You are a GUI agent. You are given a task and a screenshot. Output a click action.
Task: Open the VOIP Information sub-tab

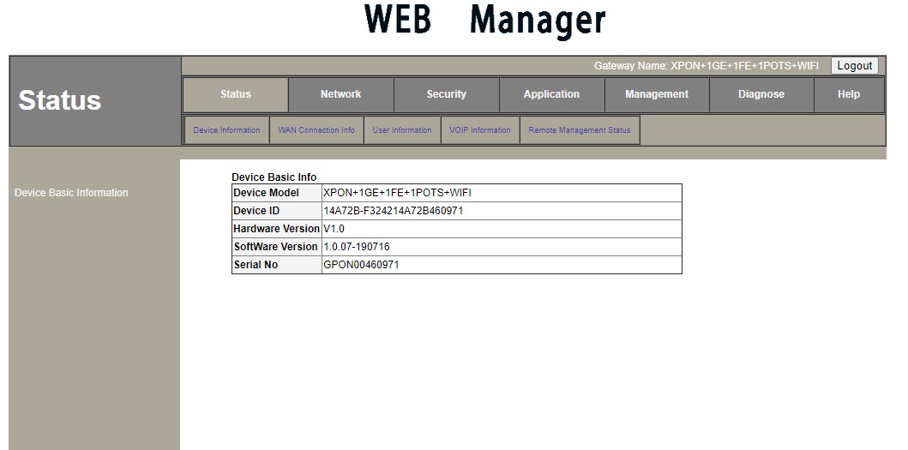click(x=480, y=130)
